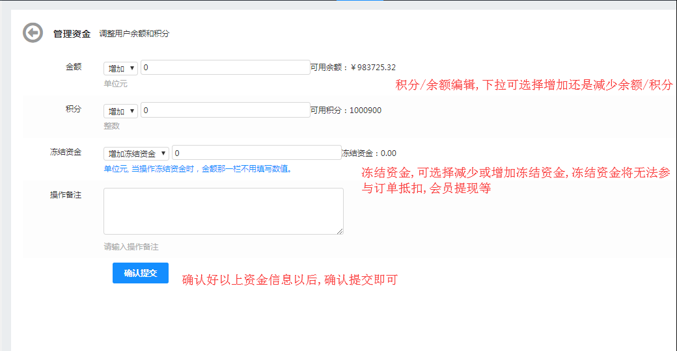Open the 金额 增加 dropdown
The image size is (677, 351).
(120, 68)
